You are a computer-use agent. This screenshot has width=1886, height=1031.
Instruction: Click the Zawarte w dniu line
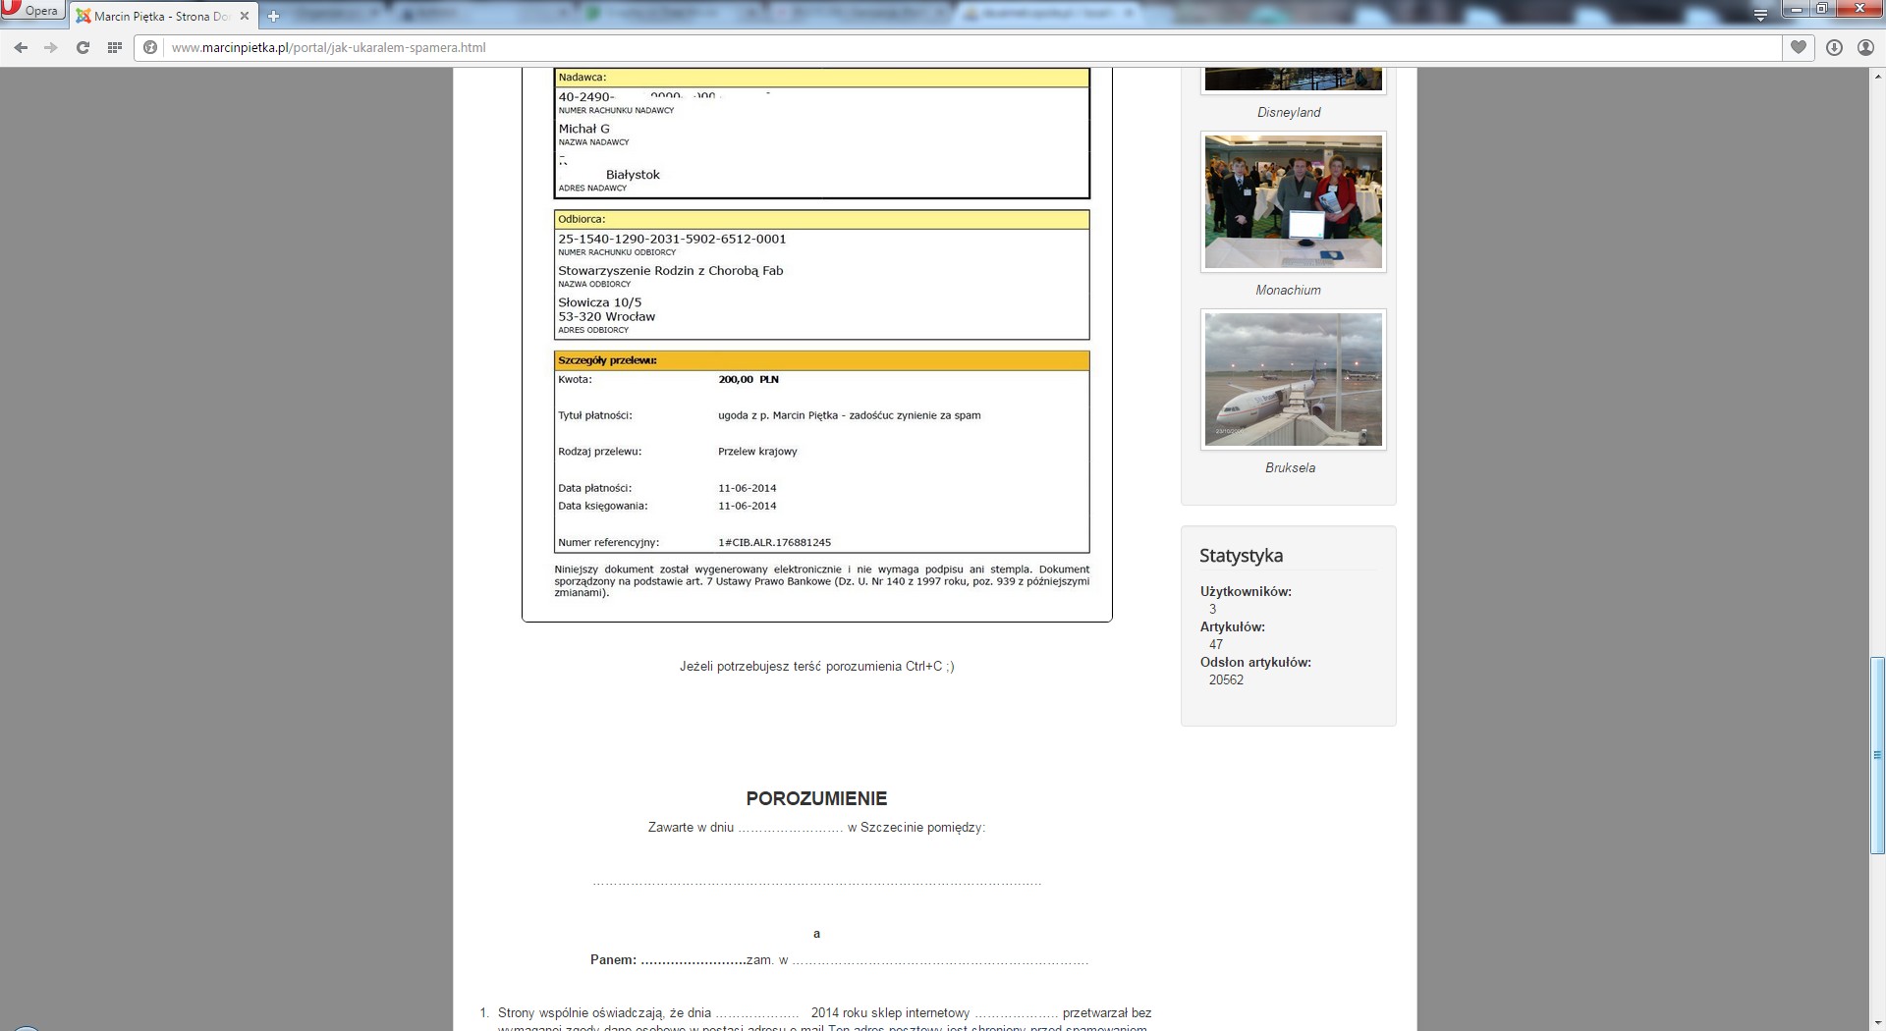816,827
